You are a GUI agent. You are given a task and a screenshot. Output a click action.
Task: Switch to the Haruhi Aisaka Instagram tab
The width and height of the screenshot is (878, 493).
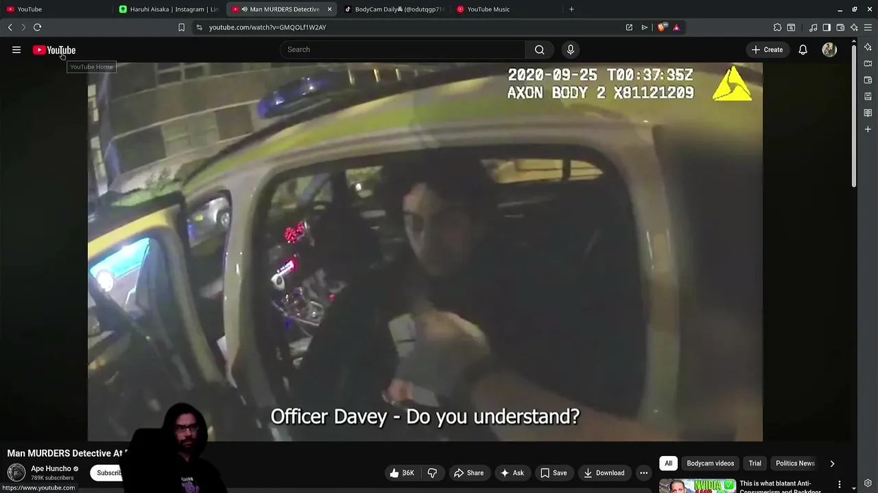(x=169, y=9)
